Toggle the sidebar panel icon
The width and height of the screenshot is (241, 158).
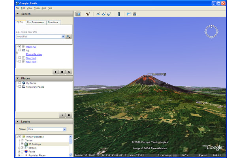pyautogui.click(x=78, y=14)
